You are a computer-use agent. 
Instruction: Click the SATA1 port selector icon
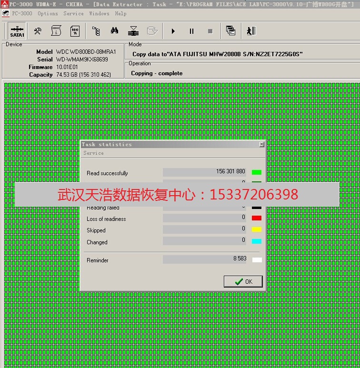(17, 31)
